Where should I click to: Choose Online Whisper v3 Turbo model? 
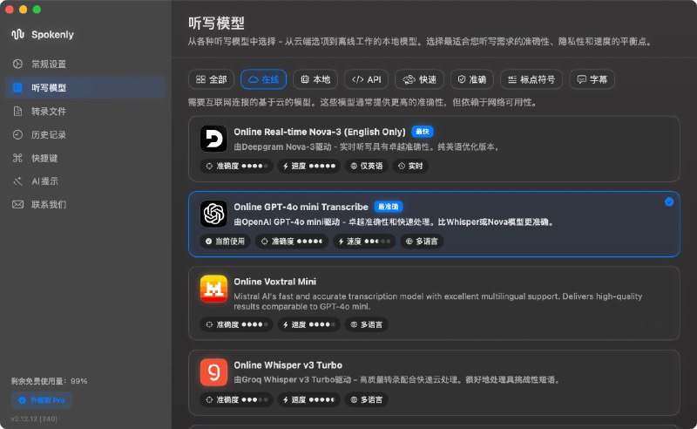(x=434, y=383)
